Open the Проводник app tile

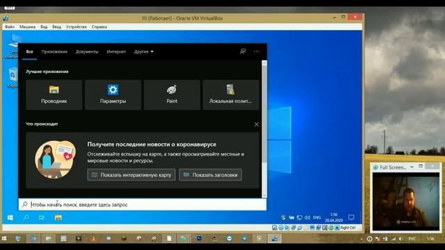pyautogui.click(x=54, y=94)
